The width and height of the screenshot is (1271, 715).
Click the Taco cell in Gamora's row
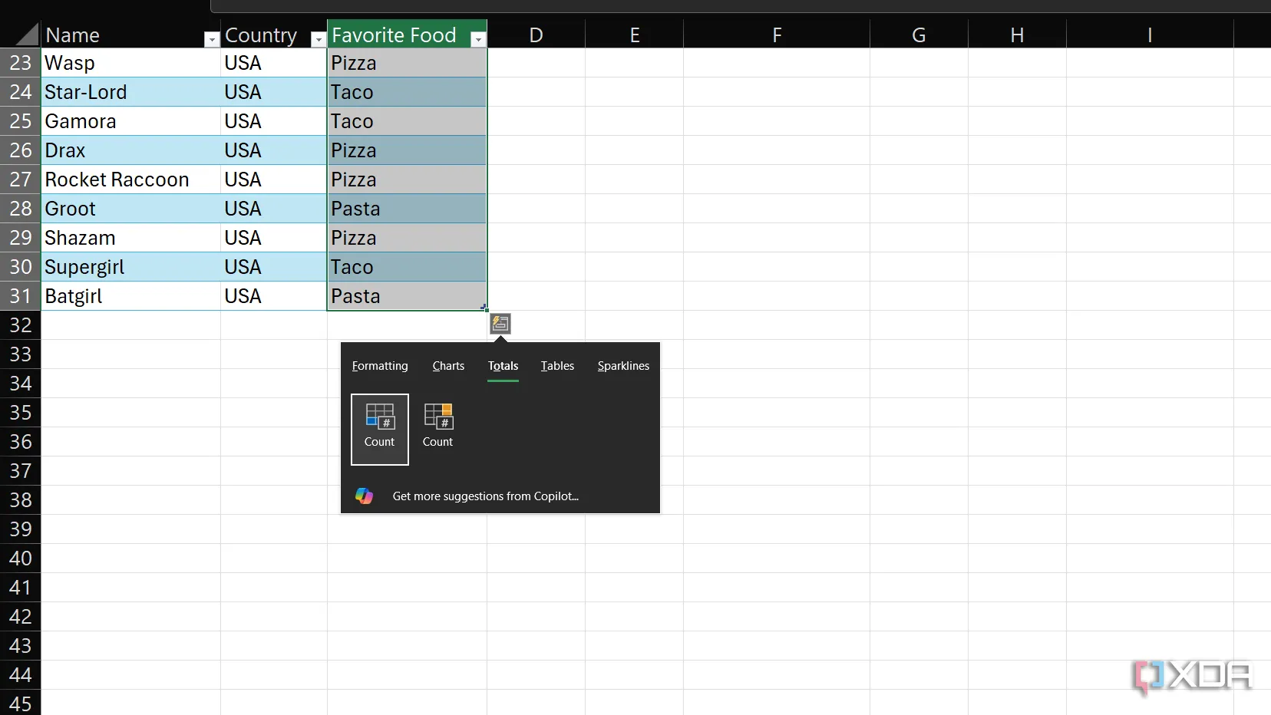tap(407, 121)
